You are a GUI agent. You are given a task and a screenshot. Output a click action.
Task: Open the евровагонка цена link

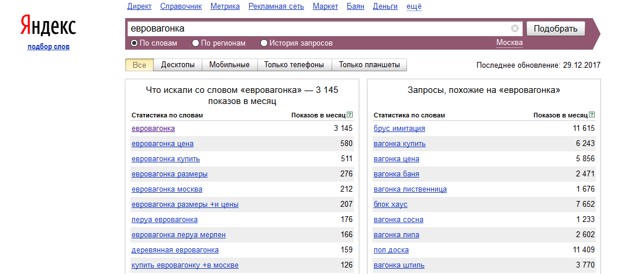(x=163, y=144)
